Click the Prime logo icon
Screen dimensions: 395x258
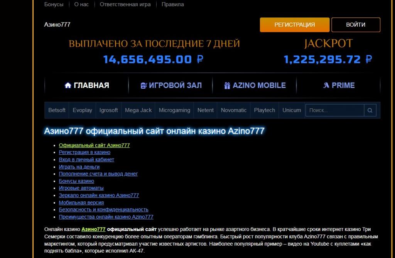(x=326, y=85)
